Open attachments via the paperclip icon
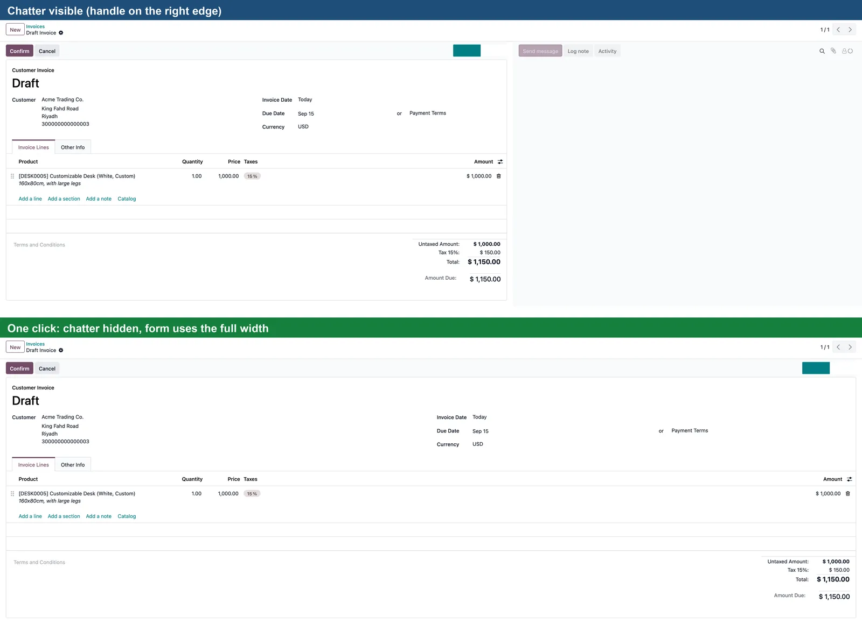The width and height of the screenshot is (862, 624). click(x=833, y=51)
